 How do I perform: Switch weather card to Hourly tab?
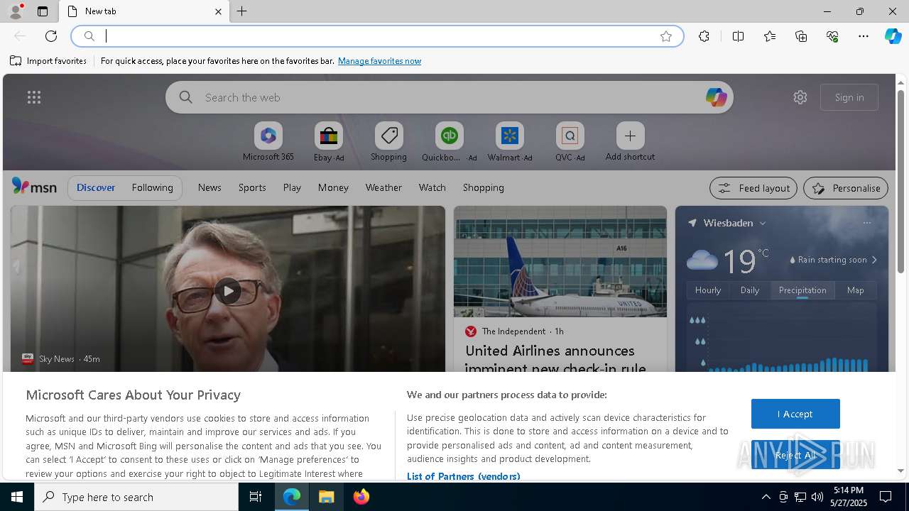(x=708, y=290)
